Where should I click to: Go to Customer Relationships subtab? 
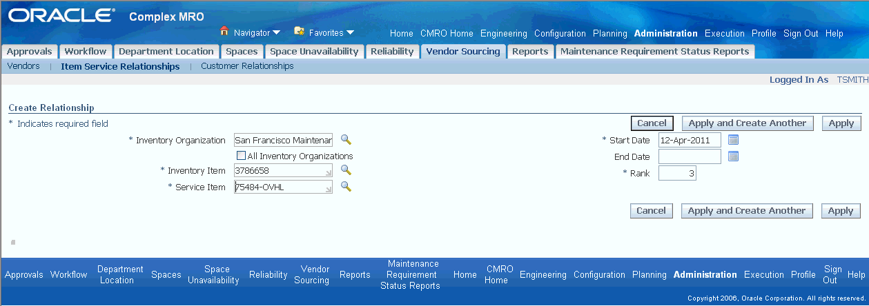click(x=247, y=66)
